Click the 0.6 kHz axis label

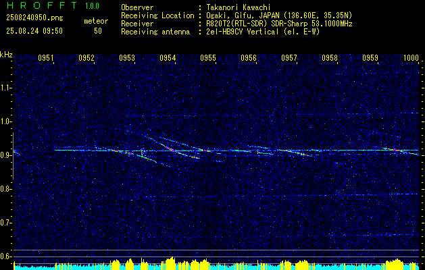tap(5, 256)
